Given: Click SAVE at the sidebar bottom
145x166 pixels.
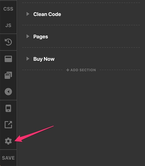Looking at the screenshot, I should coord(8,158).
